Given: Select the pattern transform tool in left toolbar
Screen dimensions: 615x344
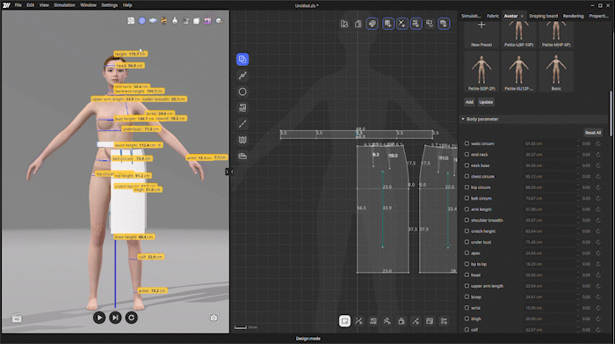Looking at the screenshot, I should coord(242,59).
